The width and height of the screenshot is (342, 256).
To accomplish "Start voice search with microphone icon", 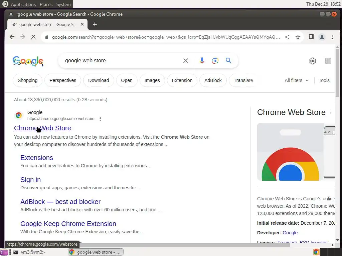I will pyautogui.click(x=202, y=61).
